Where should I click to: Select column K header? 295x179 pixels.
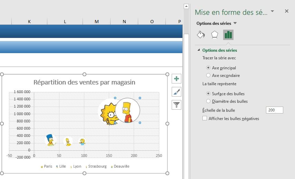pos(29,21)
